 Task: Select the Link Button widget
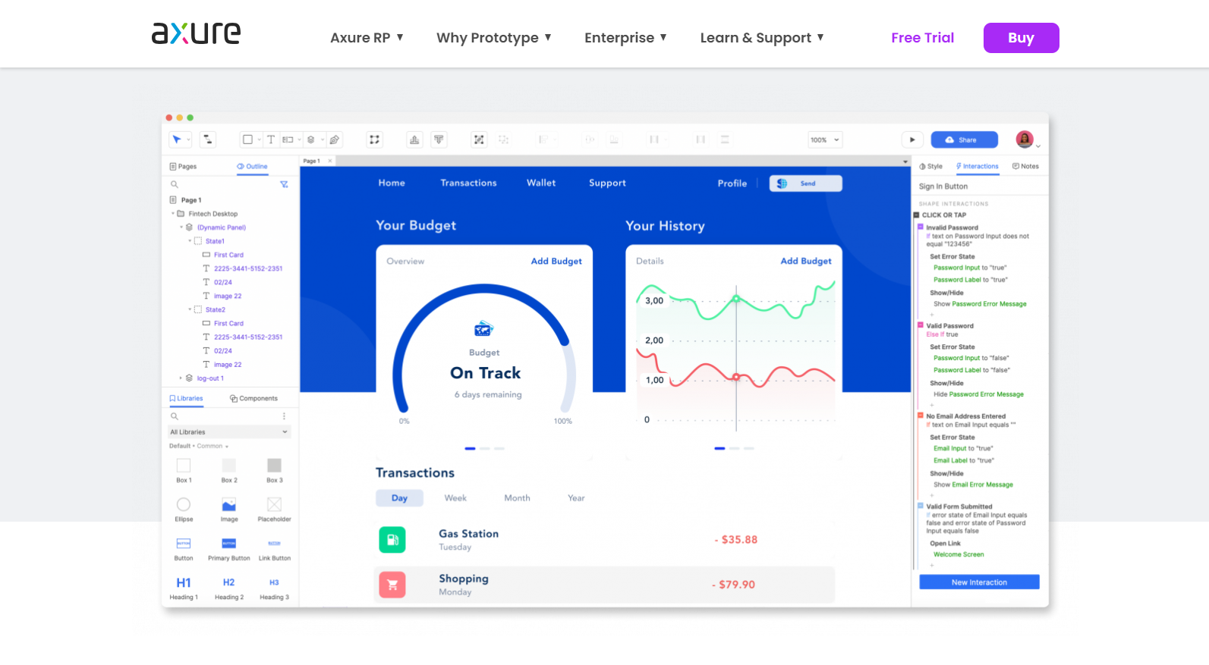274,549
